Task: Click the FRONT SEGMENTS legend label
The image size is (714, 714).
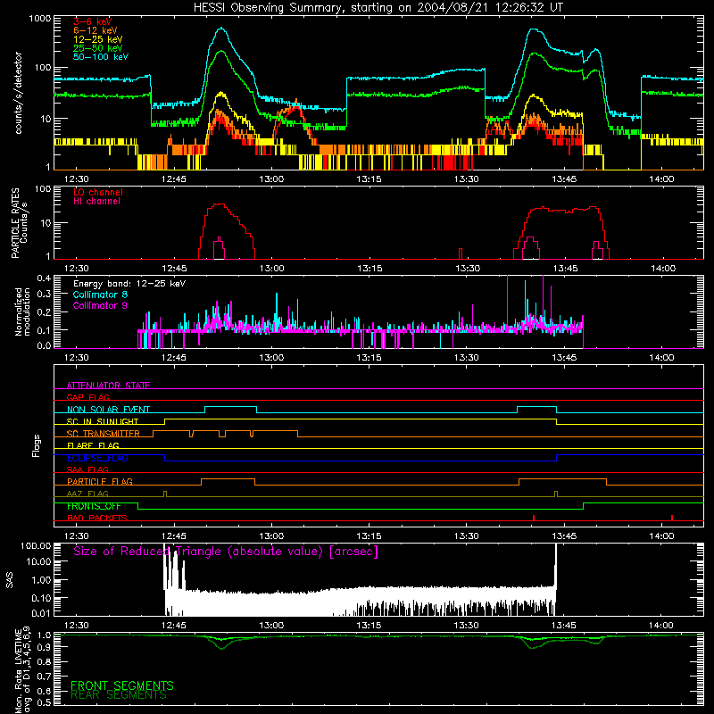Action: (x=122, y=685)
